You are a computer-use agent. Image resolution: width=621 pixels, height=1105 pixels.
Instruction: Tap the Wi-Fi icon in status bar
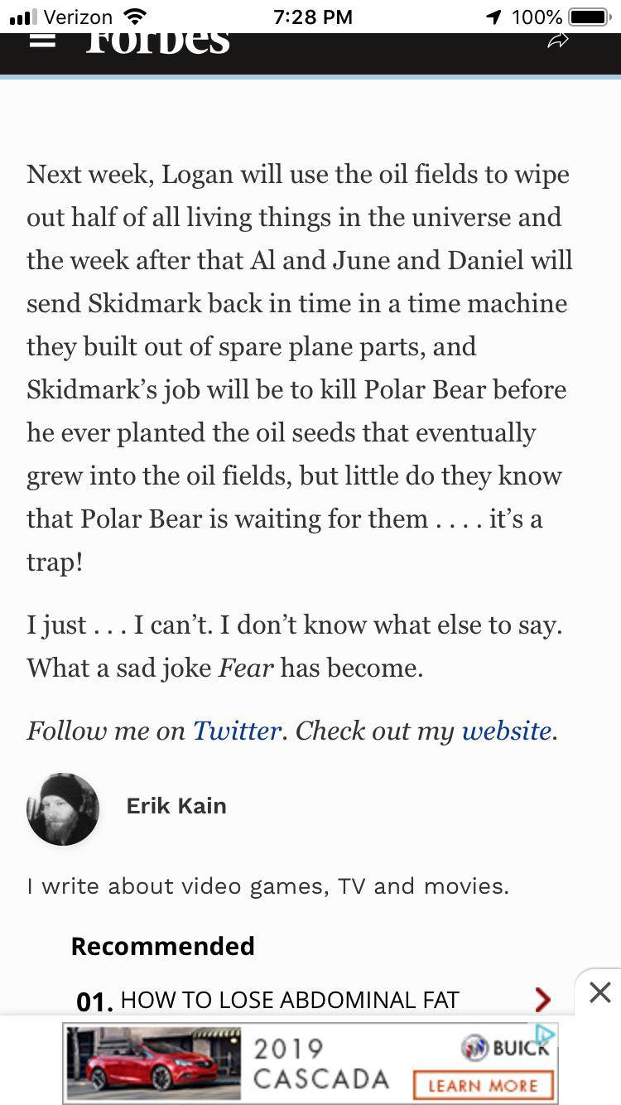tap(133, 17)
